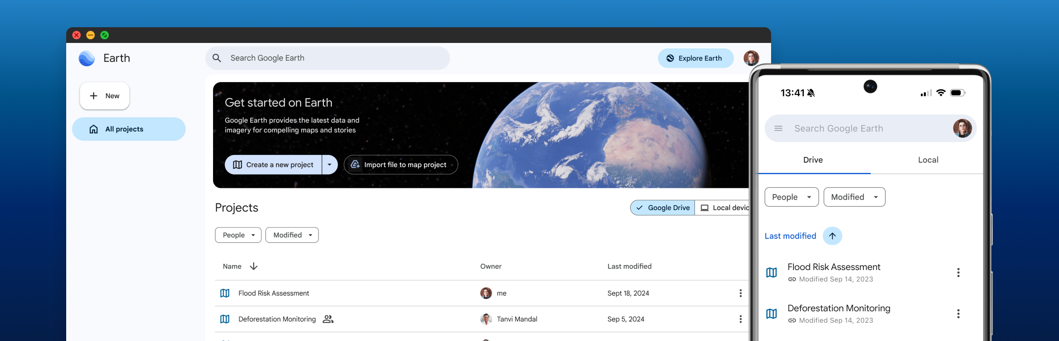Screen dimensions: 1059x341
Task: Click Import file to map project
Action: (x=401, y=165)
